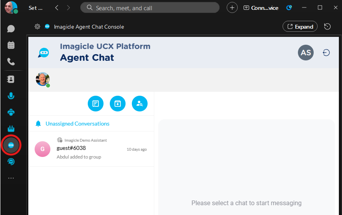Open the Meetings calendar icon
Viewport: 342px width, 215px height.
(x=11, y=45)
